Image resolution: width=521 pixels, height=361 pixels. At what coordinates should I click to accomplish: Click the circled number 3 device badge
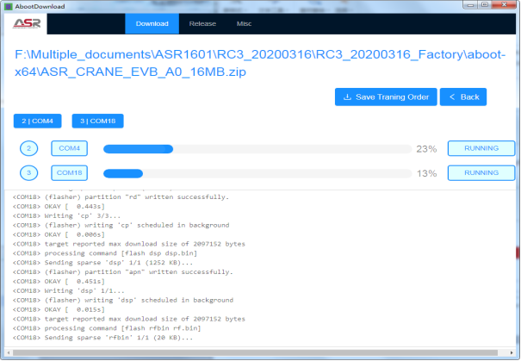click(30, 173)
